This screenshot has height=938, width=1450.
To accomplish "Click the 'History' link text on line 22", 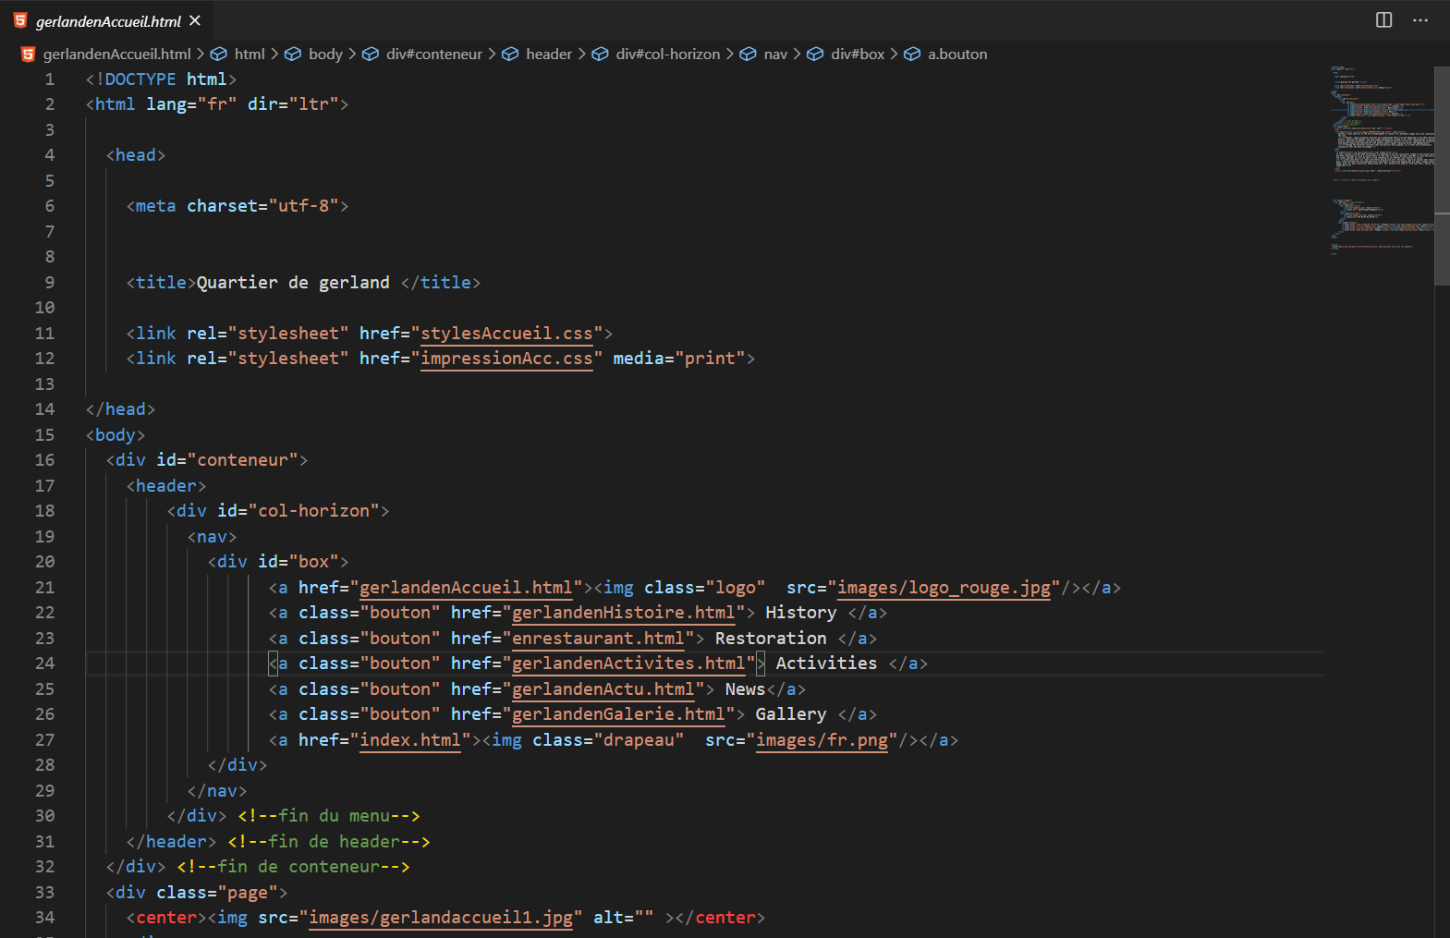I will coord(800,612).
